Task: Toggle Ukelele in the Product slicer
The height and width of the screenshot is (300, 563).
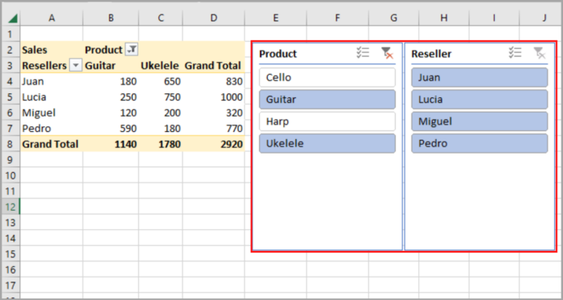Action: point(327,143)
